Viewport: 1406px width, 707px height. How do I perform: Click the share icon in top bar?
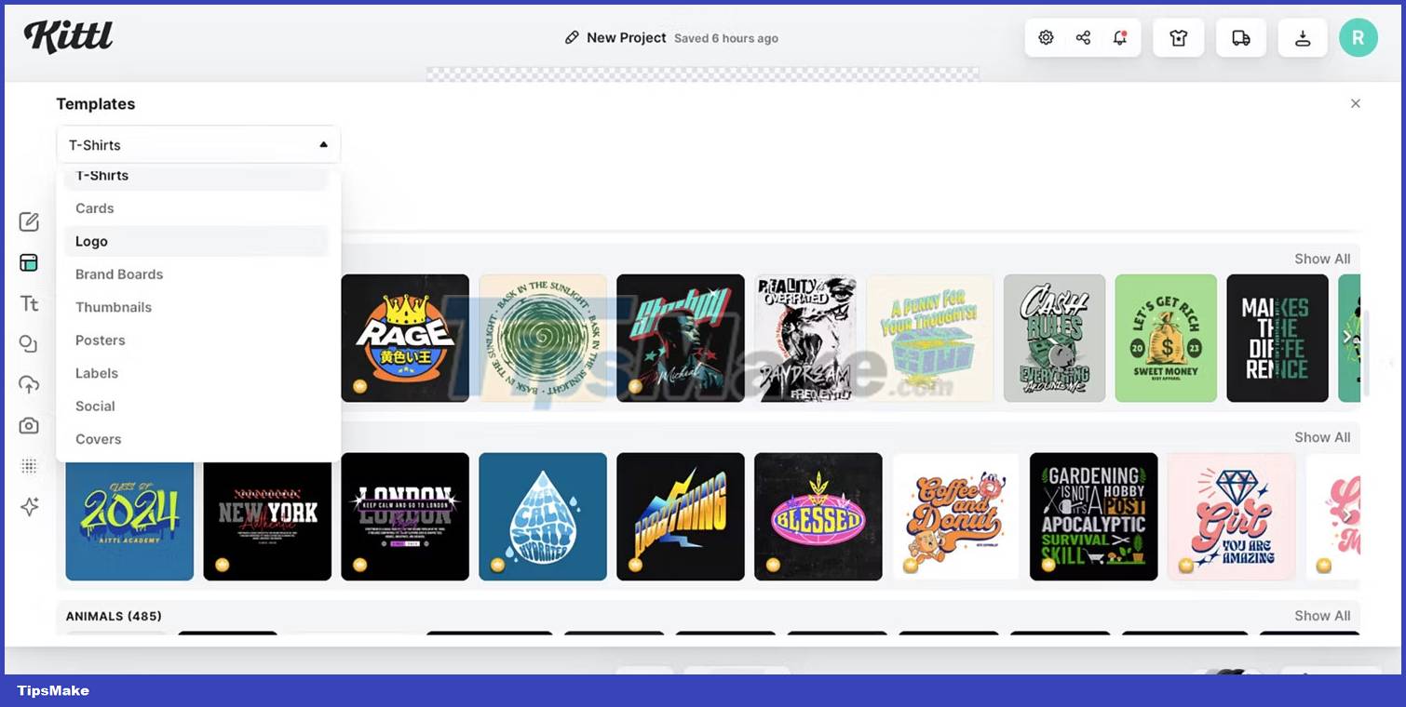(1083, 38)
